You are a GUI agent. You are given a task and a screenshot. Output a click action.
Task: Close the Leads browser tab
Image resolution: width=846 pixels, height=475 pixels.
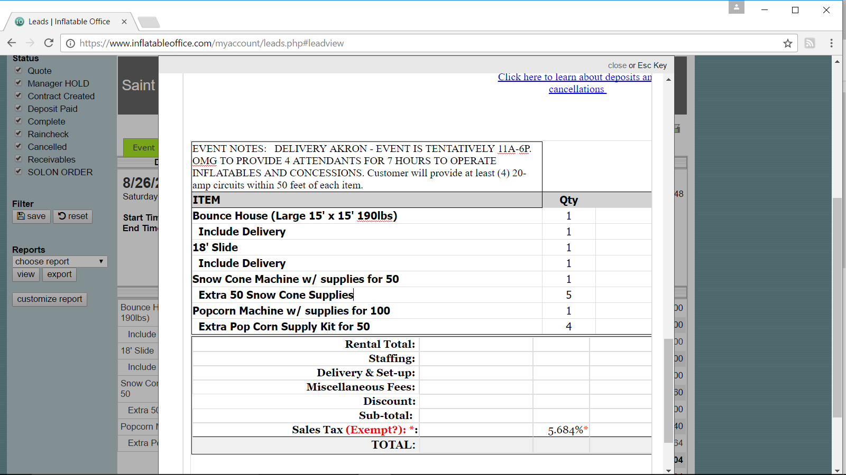(x=124, y=22)
